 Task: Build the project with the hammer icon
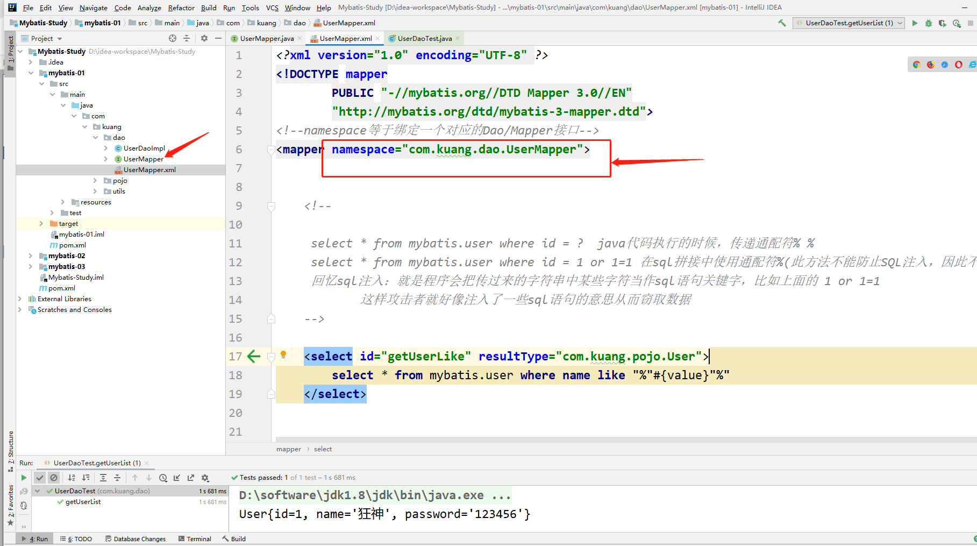point(782,23)
